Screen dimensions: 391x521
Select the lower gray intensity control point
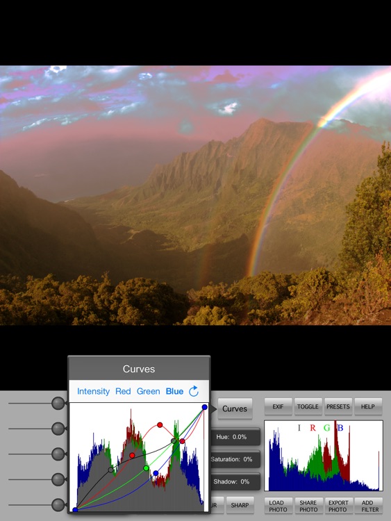110,470
